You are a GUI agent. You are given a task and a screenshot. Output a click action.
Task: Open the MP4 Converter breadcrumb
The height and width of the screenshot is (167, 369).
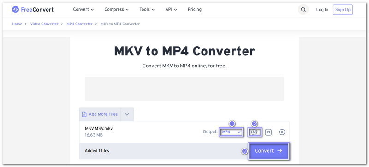(x=79, y=24)
